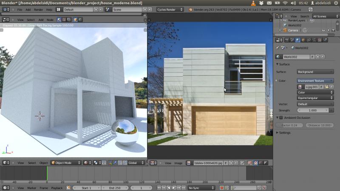Click the World.002 globe icon in outliner

[285, 25]
